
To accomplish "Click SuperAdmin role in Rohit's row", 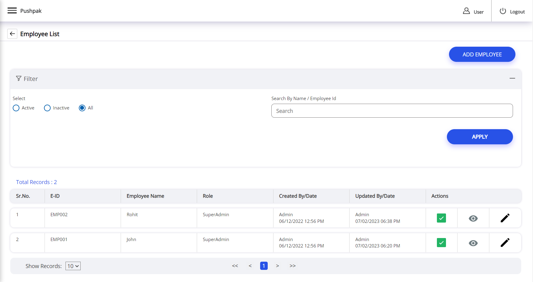I will [216, 215].
